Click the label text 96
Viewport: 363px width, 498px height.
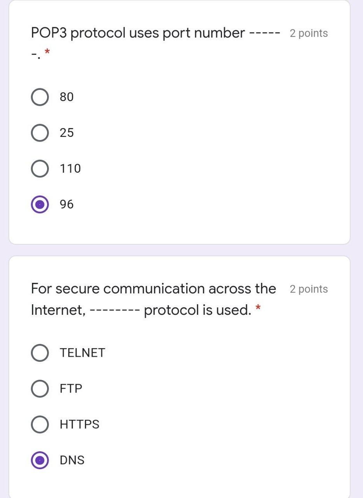tap(67, 204)
